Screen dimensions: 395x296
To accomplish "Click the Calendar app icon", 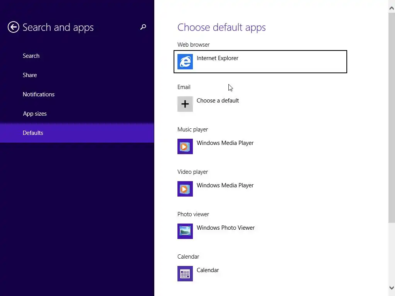I will 185,274.
